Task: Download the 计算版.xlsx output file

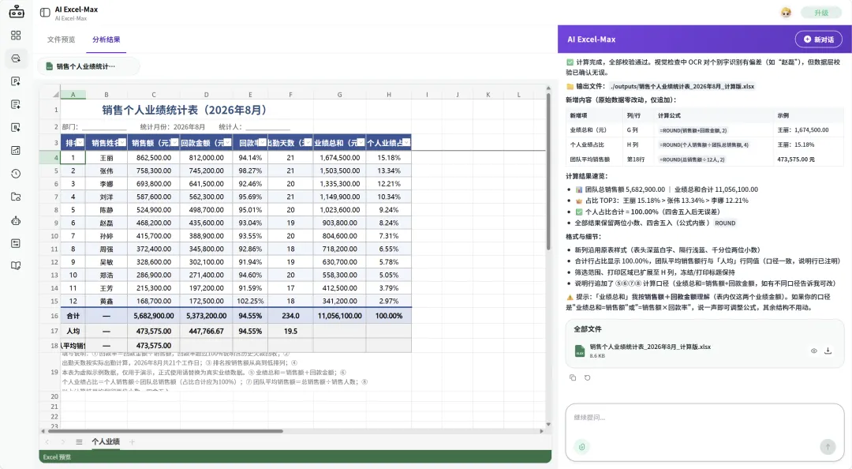Action: [x=828, y=351]
